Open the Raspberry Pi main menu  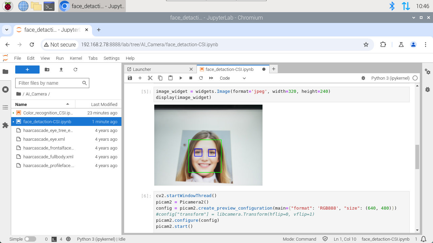[x=8, y=6]
